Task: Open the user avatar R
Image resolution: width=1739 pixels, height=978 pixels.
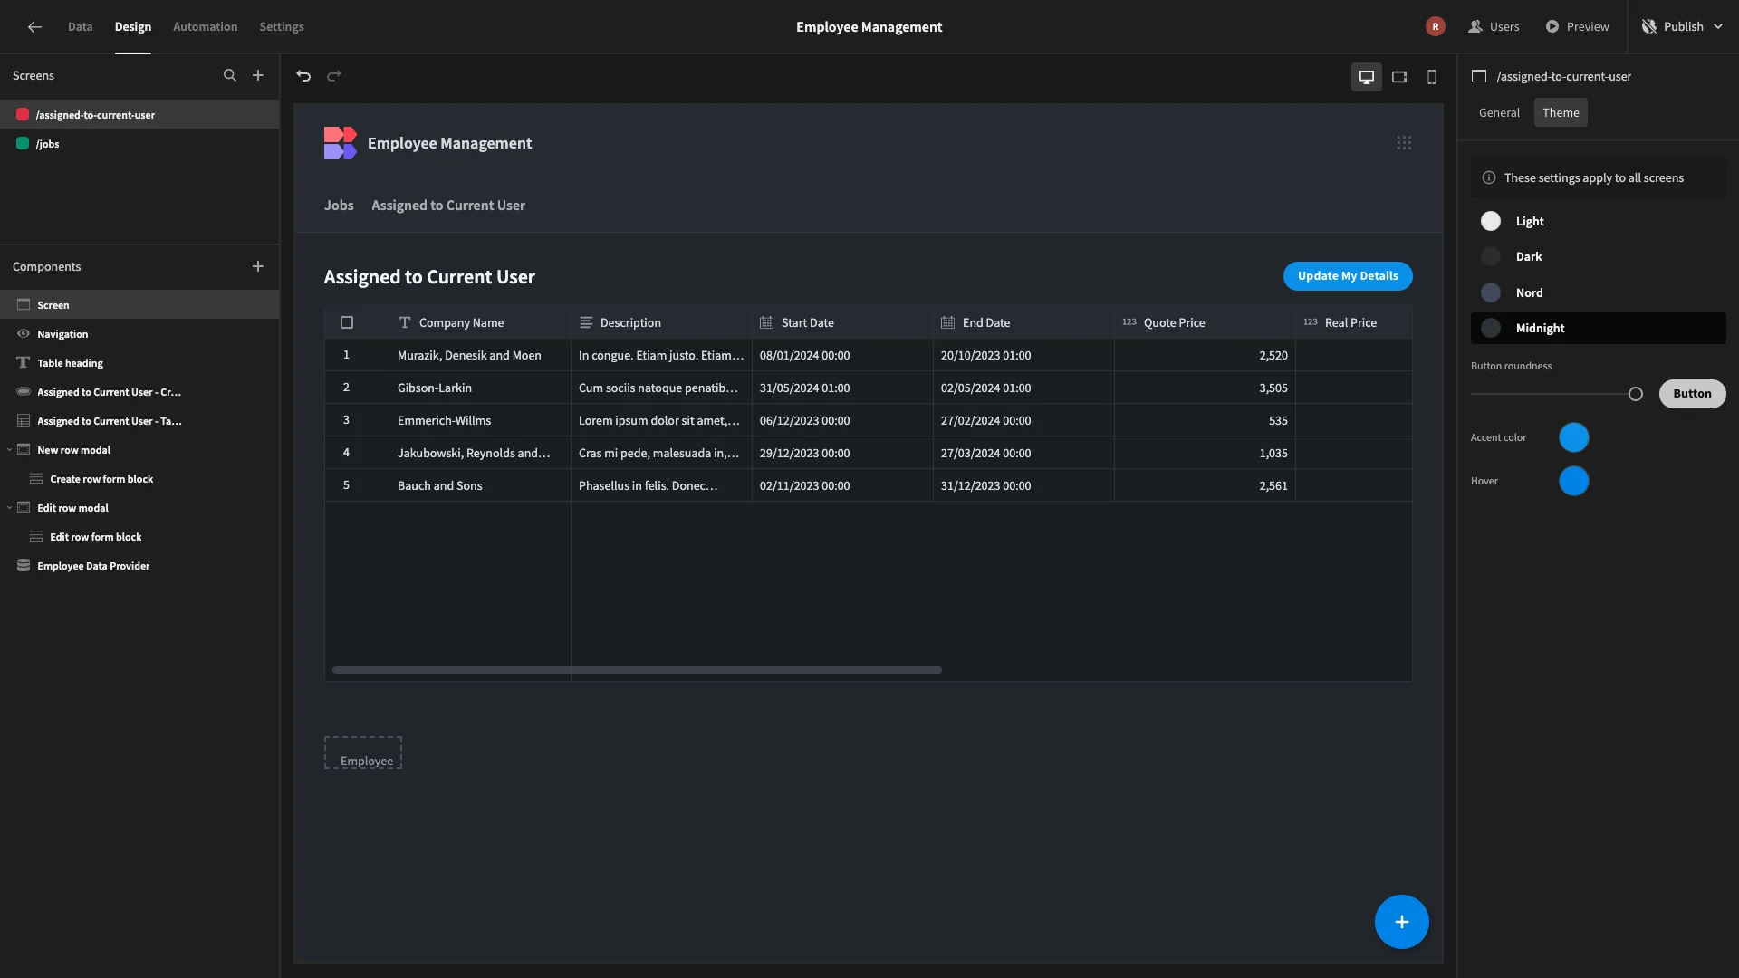Action: (x=1436, y=27)
